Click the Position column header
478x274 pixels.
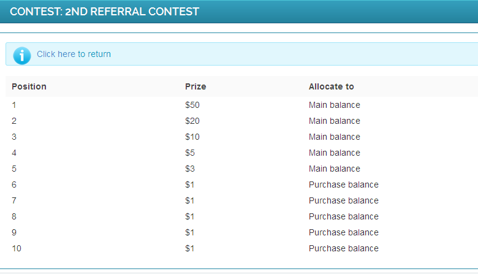29,86
